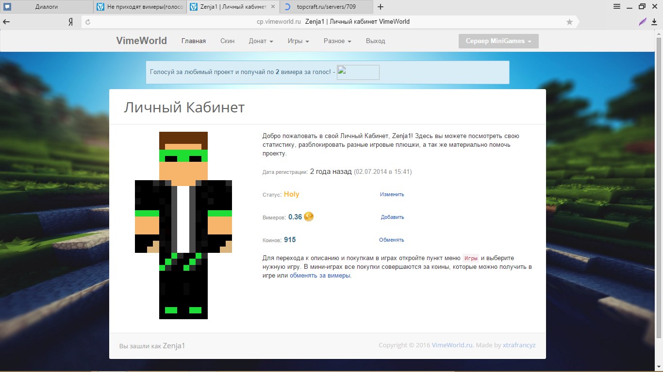Click the Изменить link next to status
The height and width of the screenshot is (372, 663).
coord(392,194)
